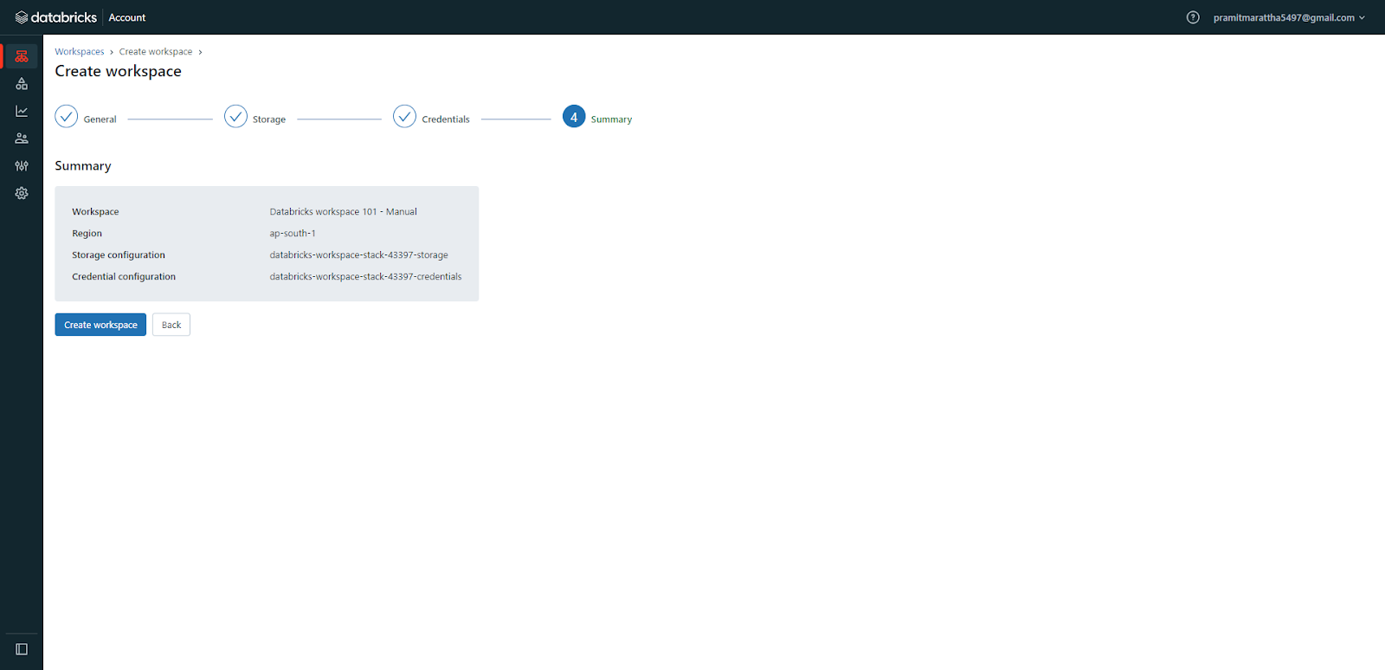Viewport: 1385px width, 670px height.
Task: Click the storage value 'databricks-workspace-stack-43397-storage'
Action: (358, 255)
